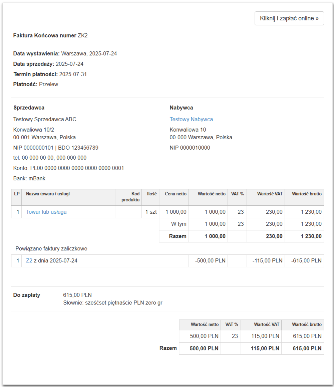Click seller address 'Konwaliowa 10/2'
This screenshot has width=334, height=387.
34,130
